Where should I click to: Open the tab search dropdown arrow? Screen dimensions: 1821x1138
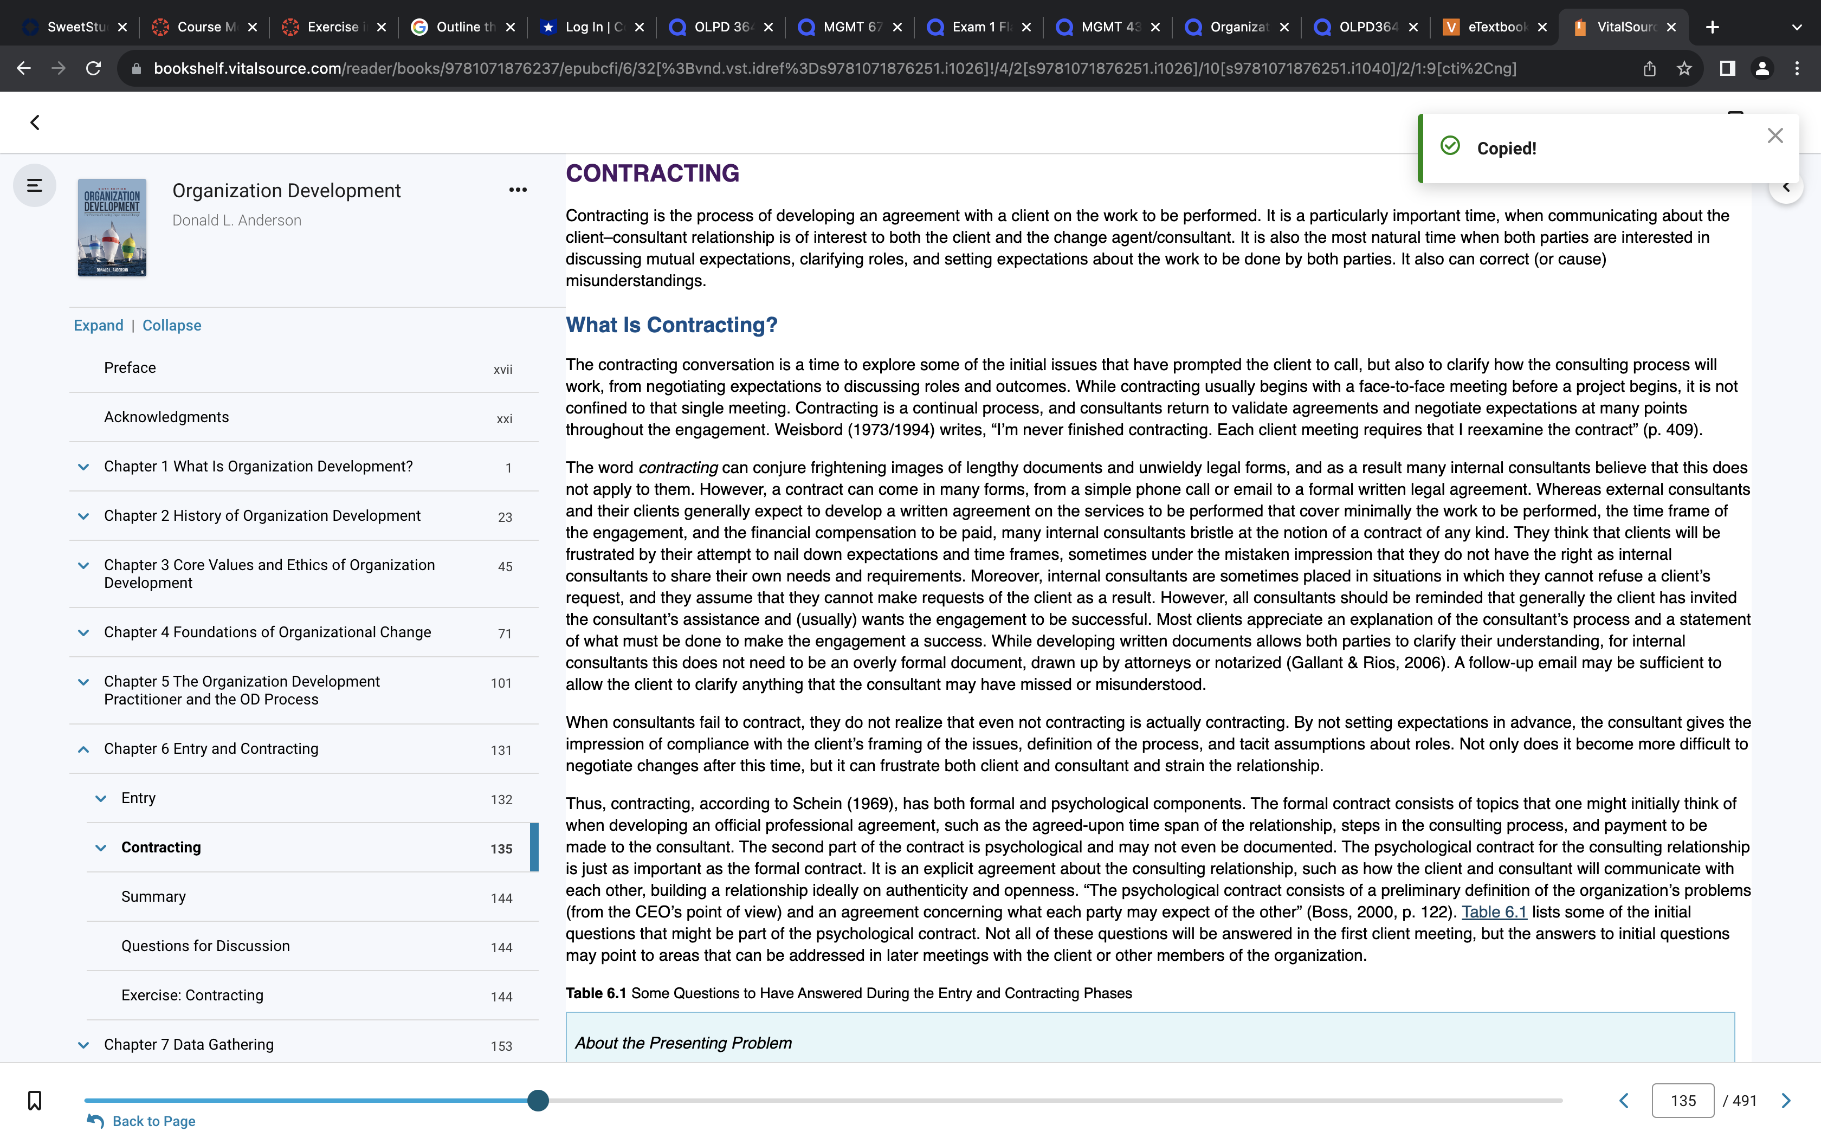(x=1797, y=27)
